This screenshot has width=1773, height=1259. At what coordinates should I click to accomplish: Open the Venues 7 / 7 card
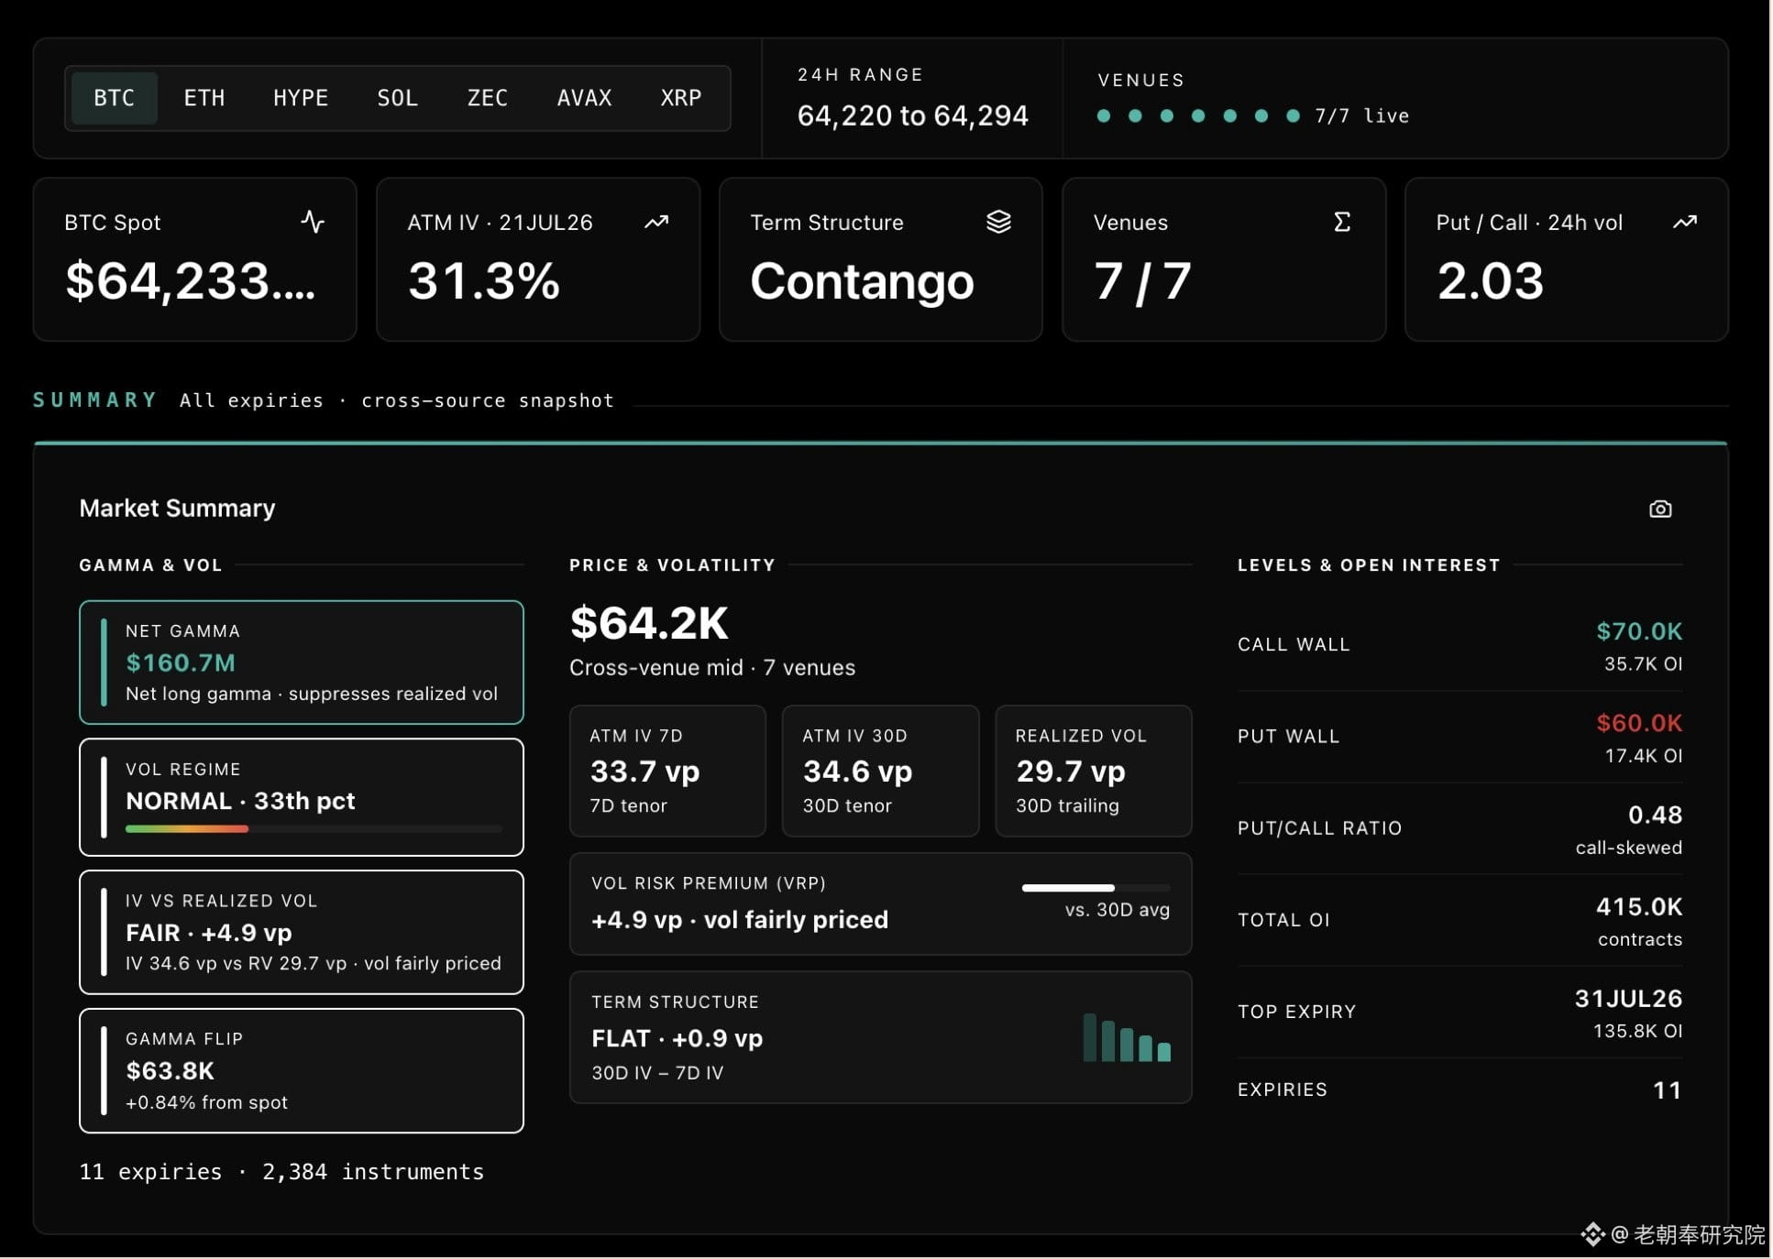pyautogui.click(x=1224, y=259)
